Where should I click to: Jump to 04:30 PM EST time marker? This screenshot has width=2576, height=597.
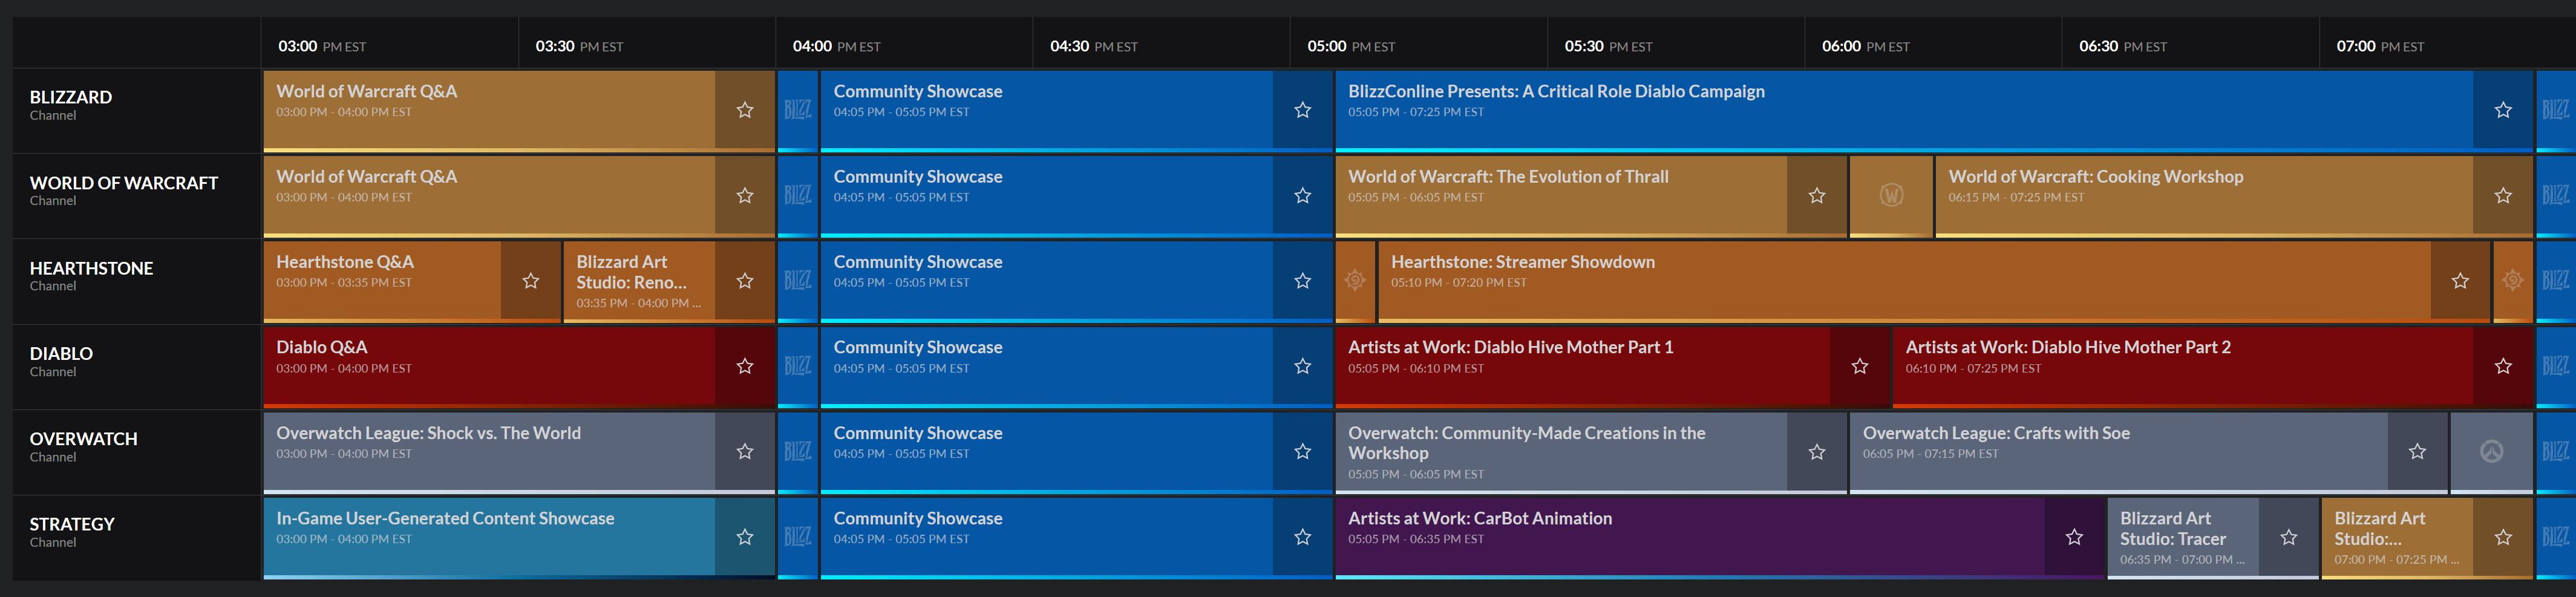pyautogui.click(x=1094, y=46)
